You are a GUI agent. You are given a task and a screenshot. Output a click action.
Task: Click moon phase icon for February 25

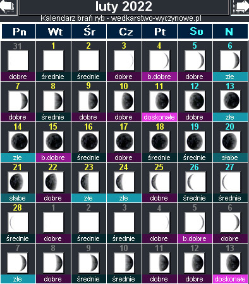point(159,182)
